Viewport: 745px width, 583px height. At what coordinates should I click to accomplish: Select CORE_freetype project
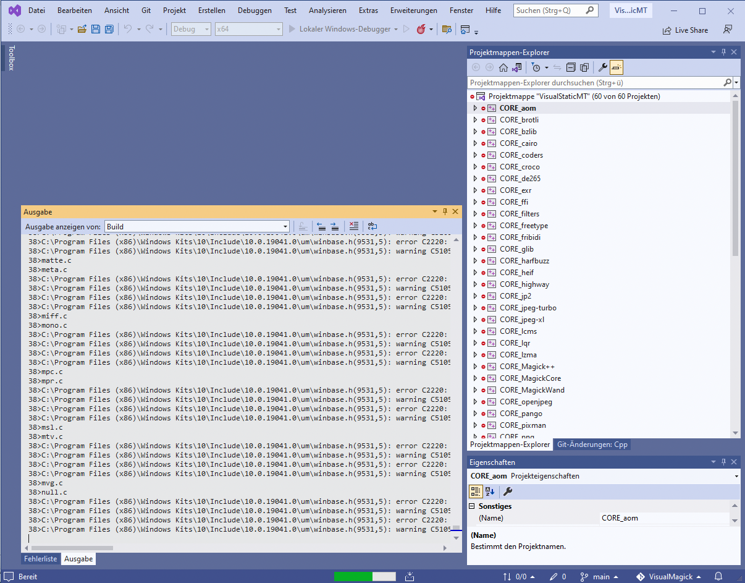coord(524,226)
